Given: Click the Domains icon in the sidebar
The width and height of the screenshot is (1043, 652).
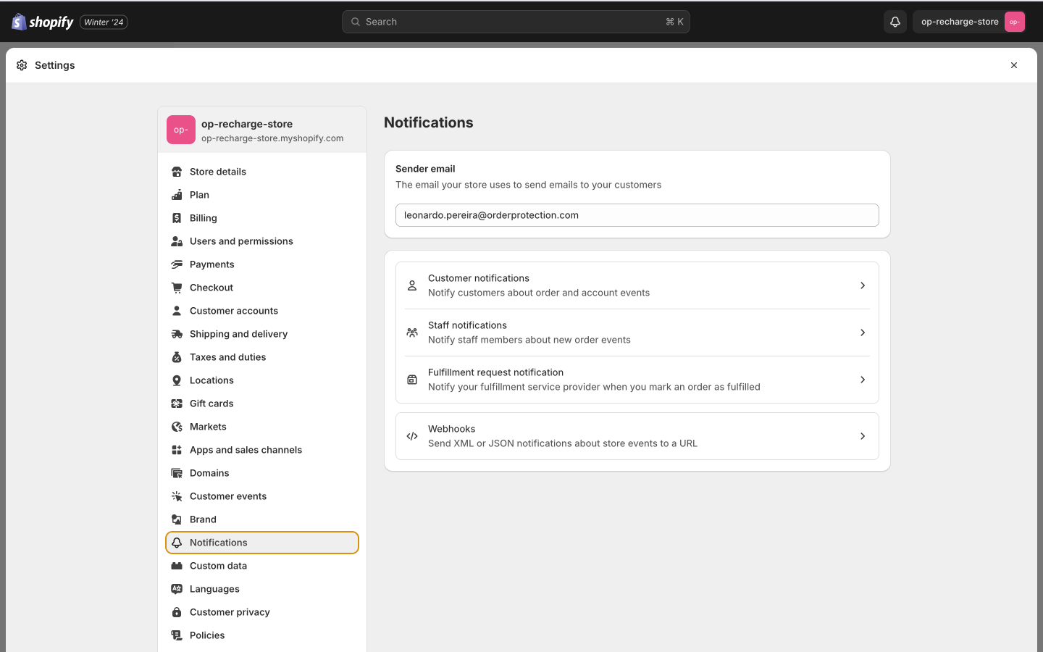Looking at the screenshot, I should (177, 473).
